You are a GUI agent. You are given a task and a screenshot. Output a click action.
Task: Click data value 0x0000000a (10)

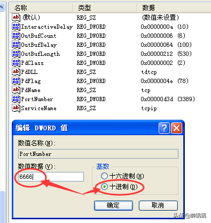(x=165, y=27)
